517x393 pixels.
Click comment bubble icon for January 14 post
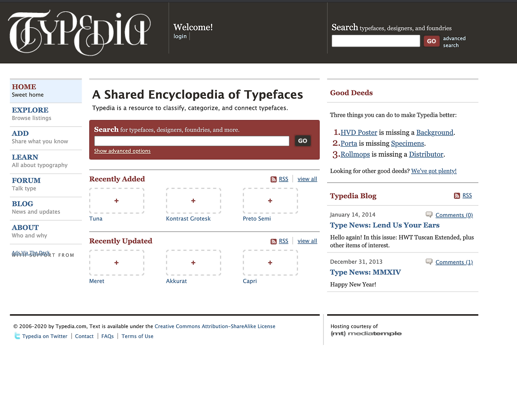click(x=429, y=214)
